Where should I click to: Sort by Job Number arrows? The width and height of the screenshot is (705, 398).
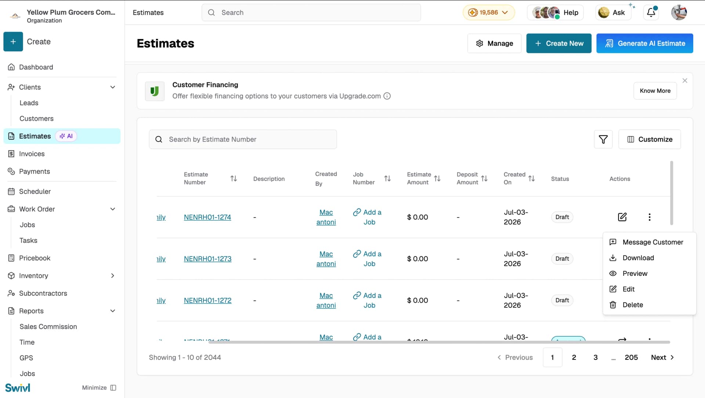coord(387,178)
